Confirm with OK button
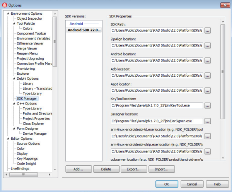Screen dimensions: 232x192 click(167, 184)
